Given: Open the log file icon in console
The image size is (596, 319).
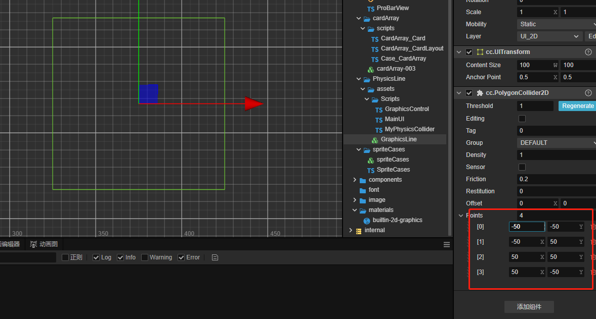Looking at the screenshot, I should point(215,257).
